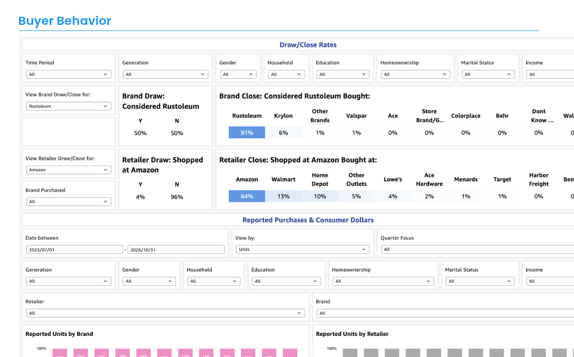Click the 5% Other Outlets close cell

point(356,196)
